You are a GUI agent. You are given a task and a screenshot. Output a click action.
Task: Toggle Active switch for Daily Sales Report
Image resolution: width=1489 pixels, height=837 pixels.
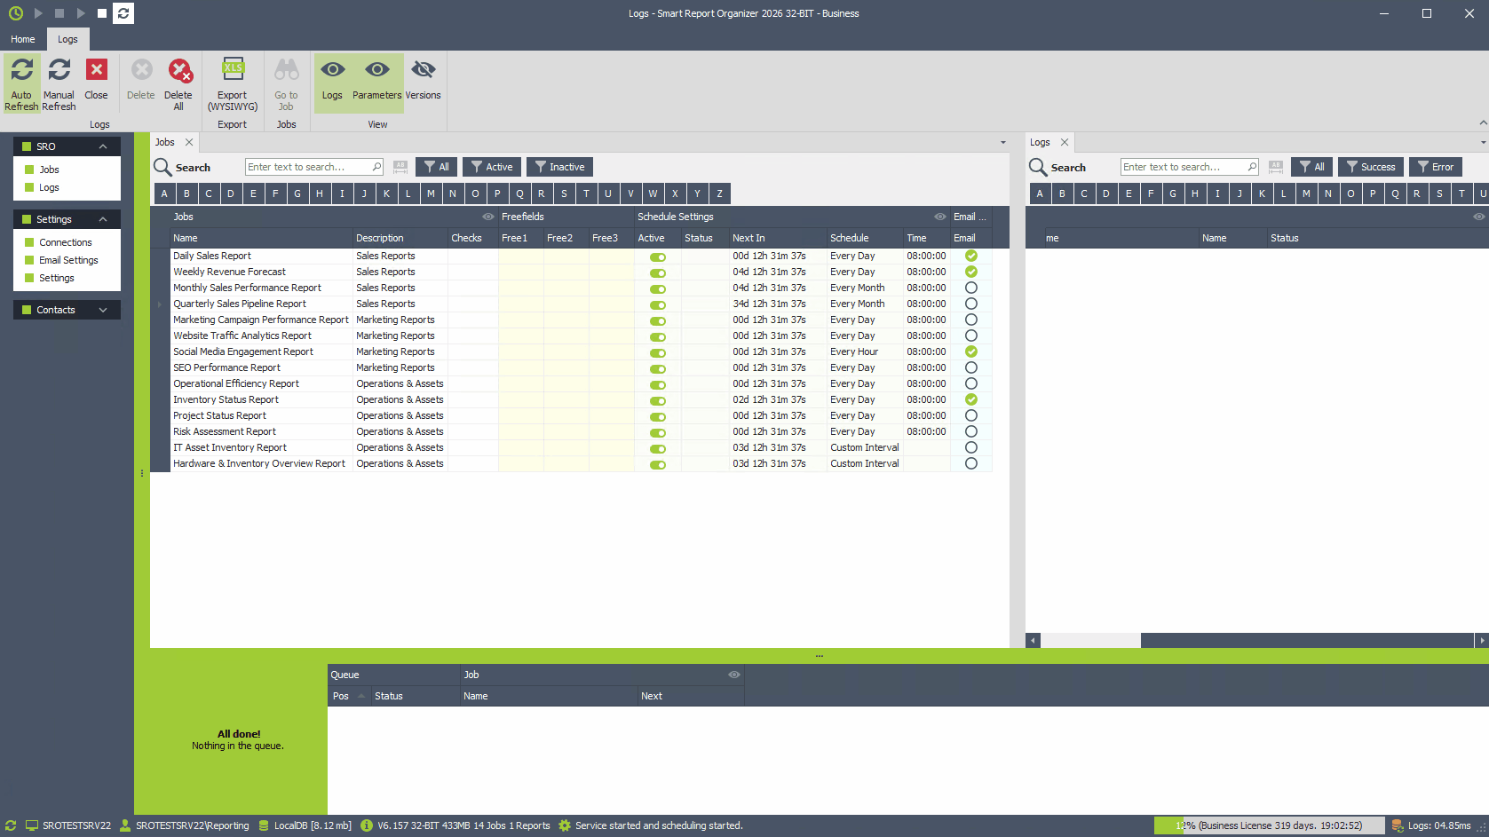(658, 257)
